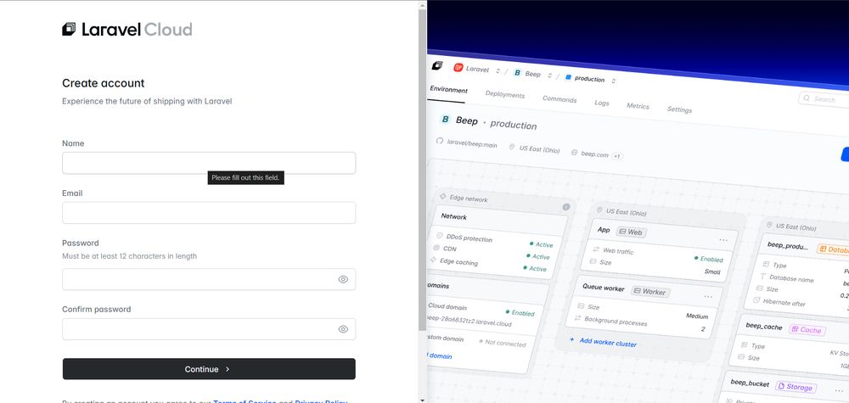The width and height of the screenshot is (849, 403).
Task: Click the Laravel Cloud logo
Action: [127, 29]
